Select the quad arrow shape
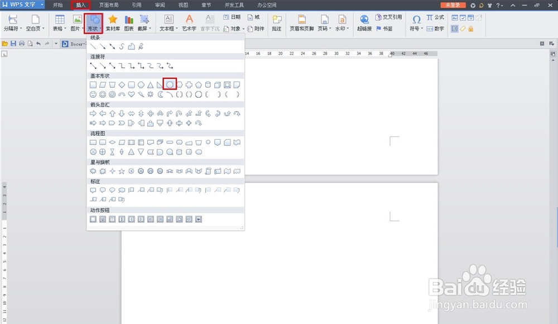558x324 pixels. 151,113
